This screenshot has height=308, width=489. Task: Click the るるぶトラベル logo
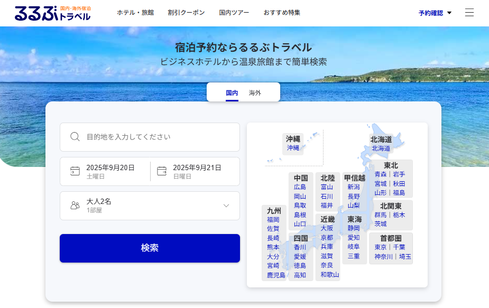(52, 13)
